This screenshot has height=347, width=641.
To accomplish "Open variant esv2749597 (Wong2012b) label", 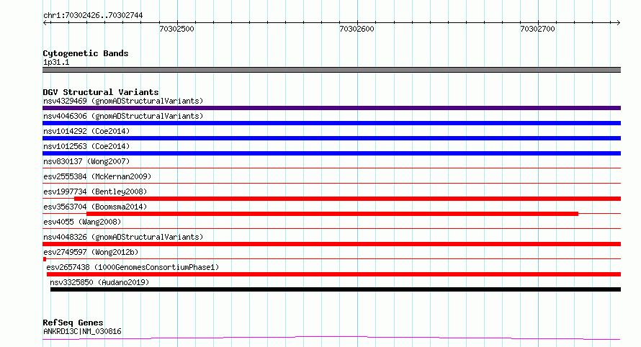I will (x=91, y=252).
